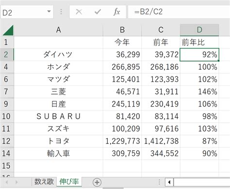This screenshot has height=189, width=230.
Task: Click cell with value 266,895
Action: coord(122,67)
